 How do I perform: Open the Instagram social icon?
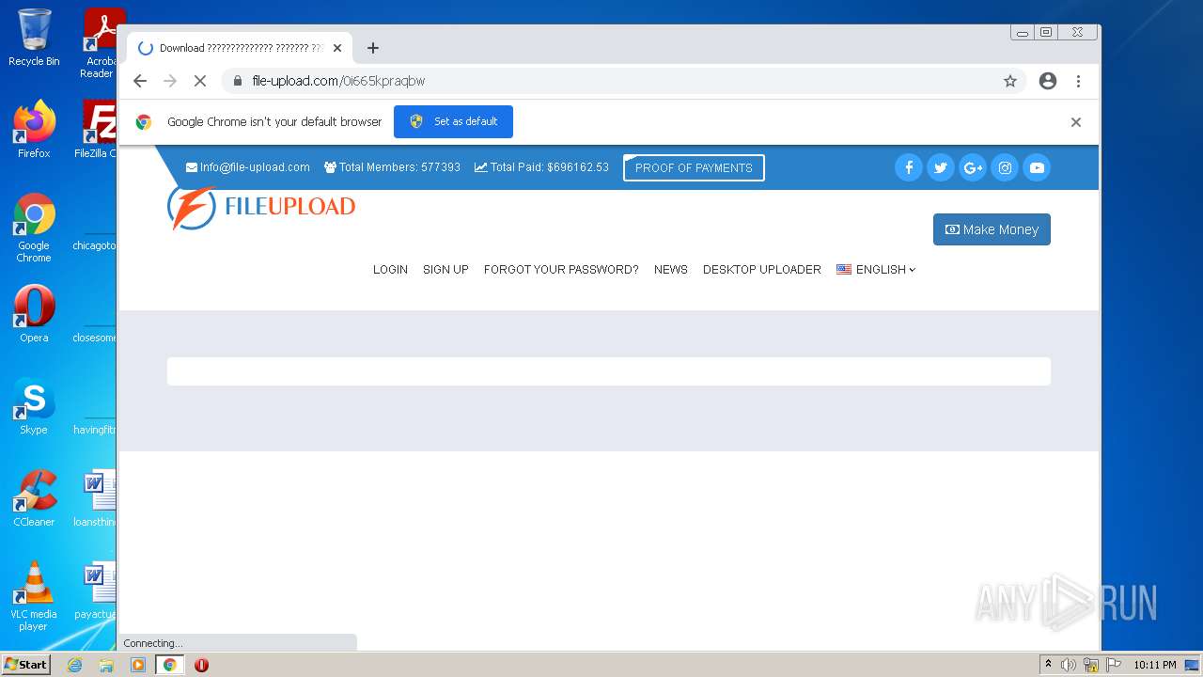point(1005,167)
